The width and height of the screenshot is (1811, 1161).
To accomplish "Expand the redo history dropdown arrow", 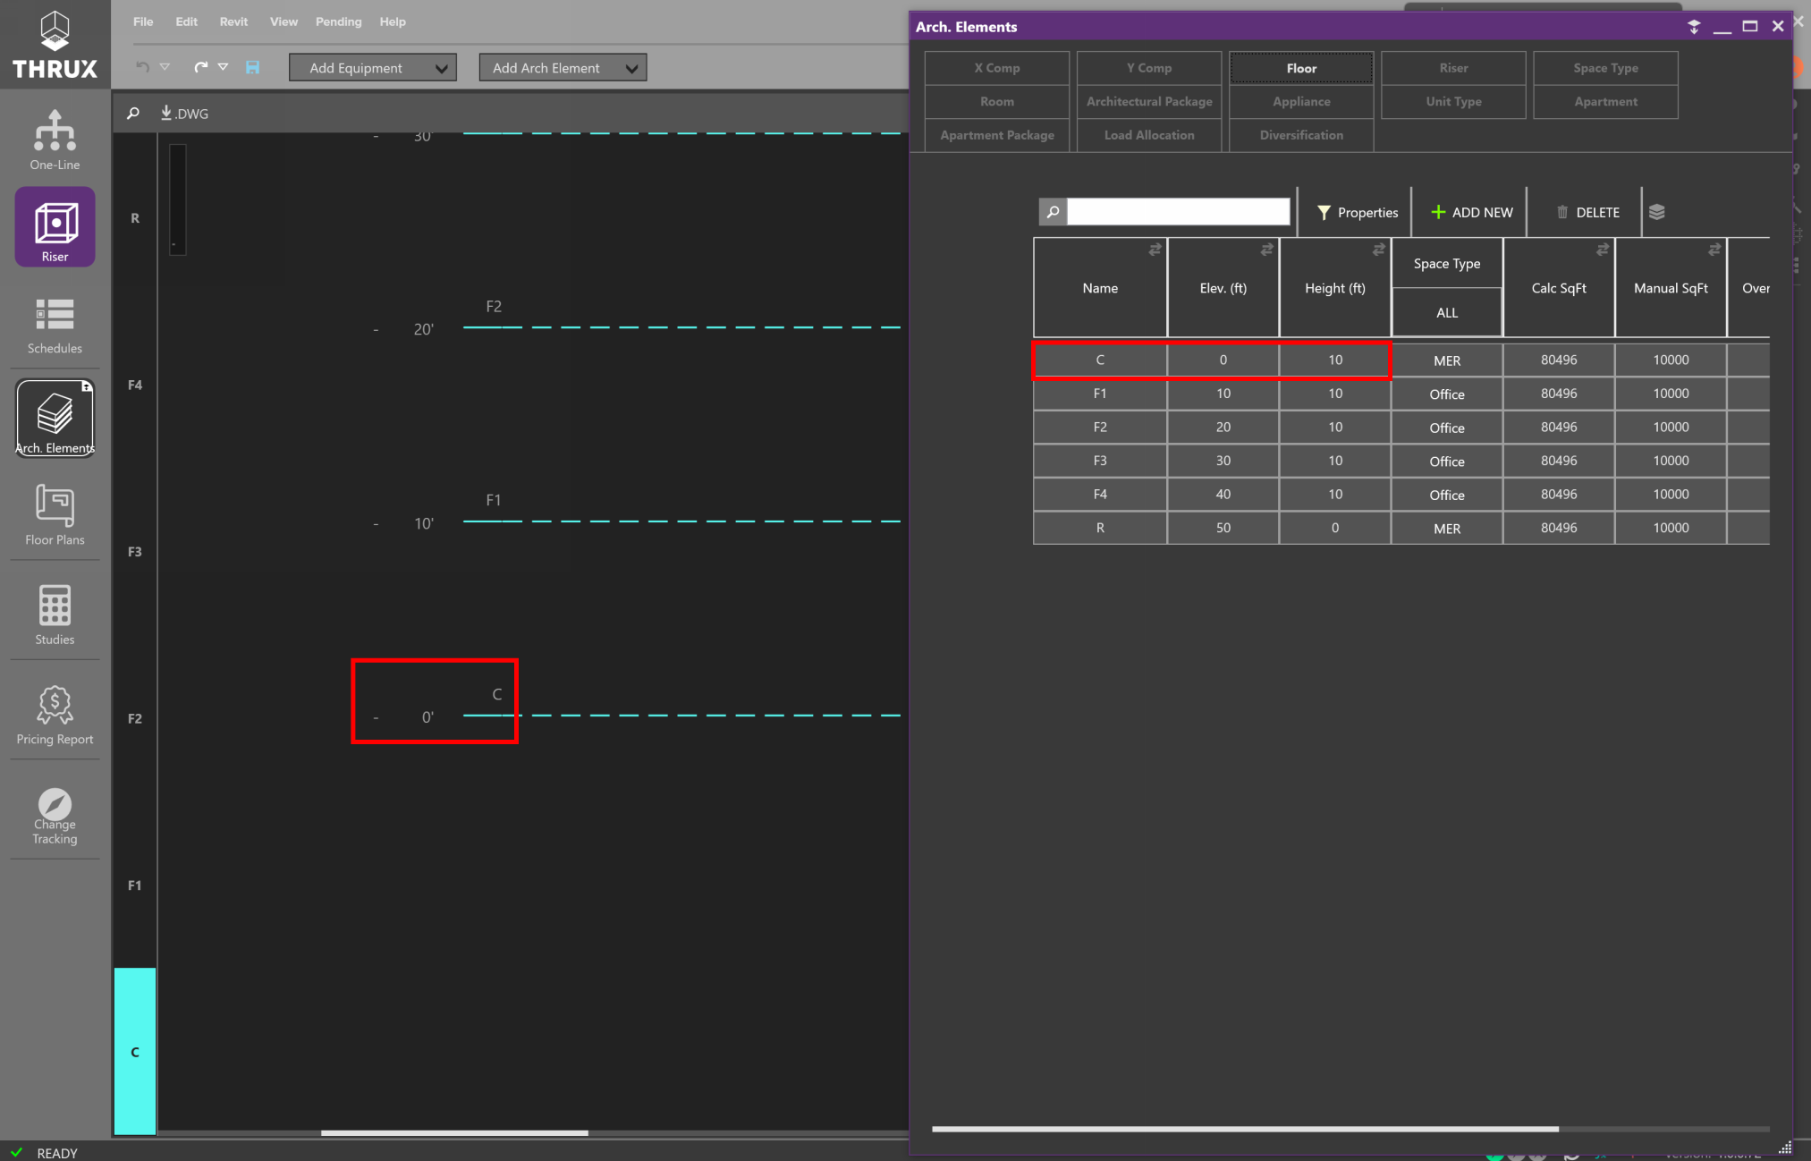I will (224, 67).
